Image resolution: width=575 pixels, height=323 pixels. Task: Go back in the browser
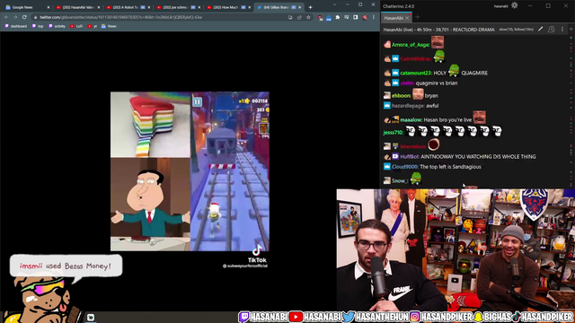[x=6, y=17]
